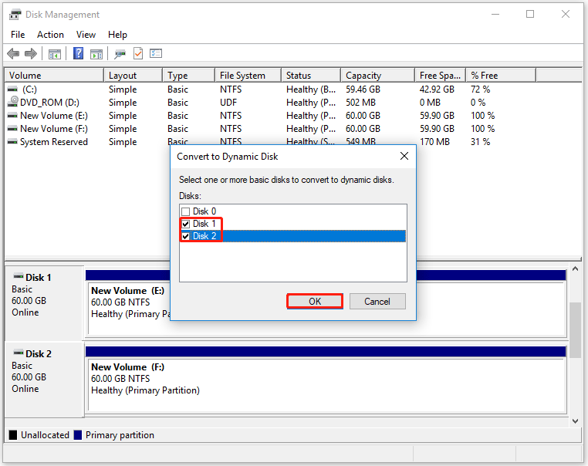This screenshot has height=466, width=588.
Task: Minimize the Disk Management window
Action: (x=495, y=14)
